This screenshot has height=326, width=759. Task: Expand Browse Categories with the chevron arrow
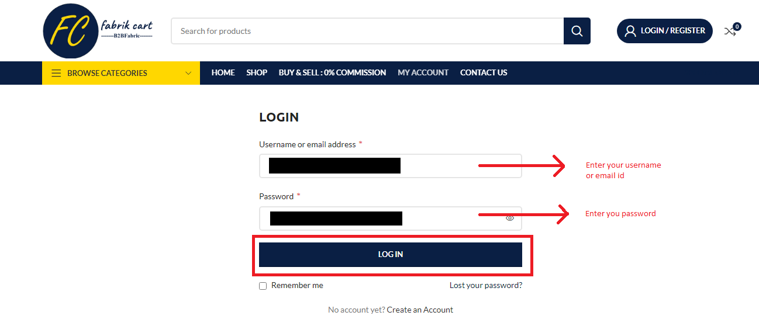[188, 73]
